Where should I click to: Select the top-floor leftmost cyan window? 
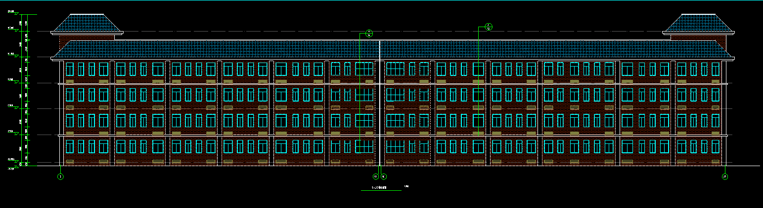pos(70,69)
